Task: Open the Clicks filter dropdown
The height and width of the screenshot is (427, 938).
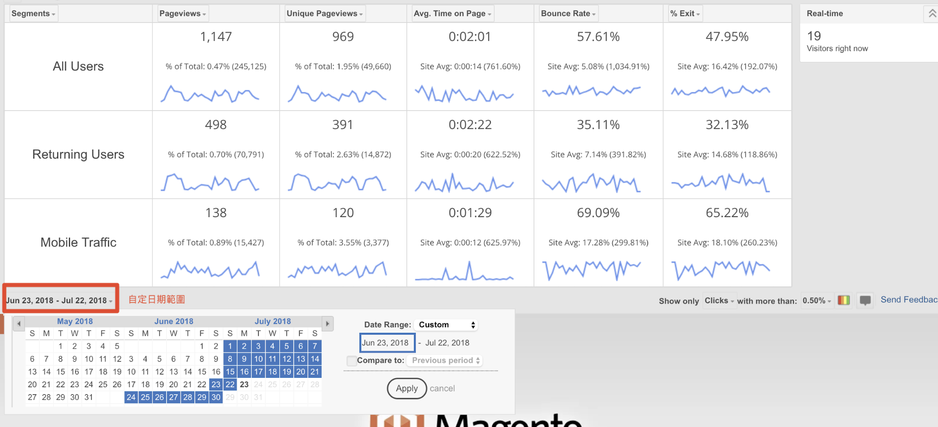Action: (x=718, y=300)
